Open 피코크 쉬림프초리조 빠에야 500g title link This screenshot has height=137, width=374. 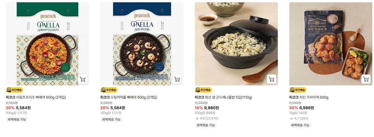(x=36, y=97)
